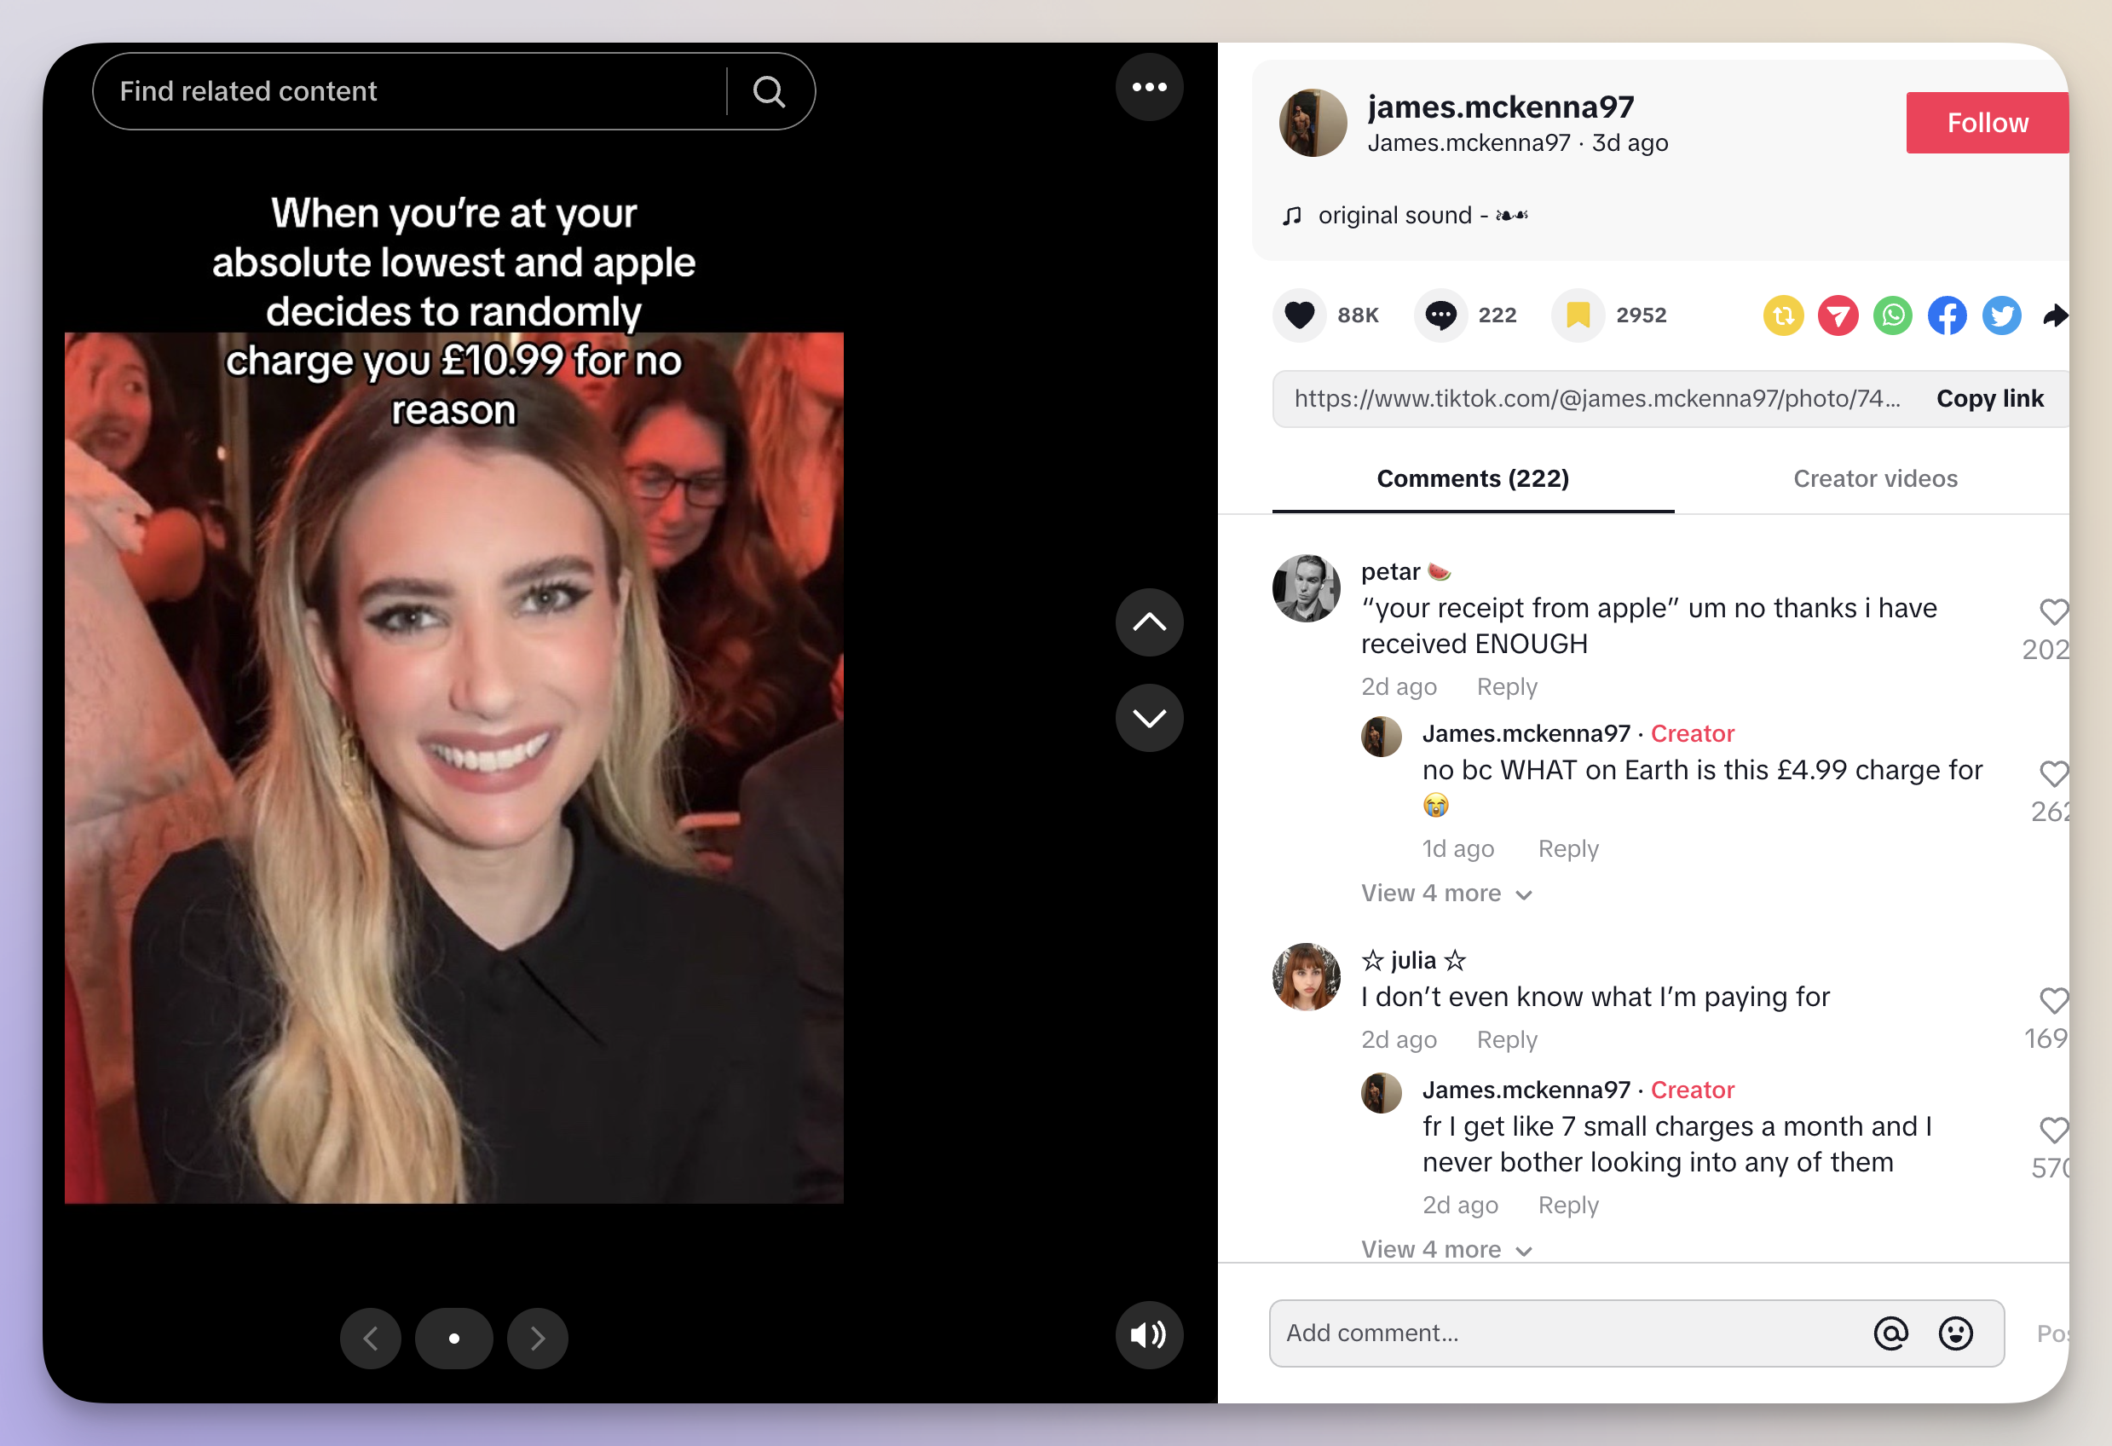
Task: Click Follow button for creator
Action: 1985,122
